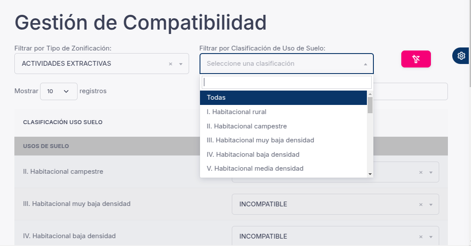Clear compatibility for II. Habitacional campestre row

[421, 172]
